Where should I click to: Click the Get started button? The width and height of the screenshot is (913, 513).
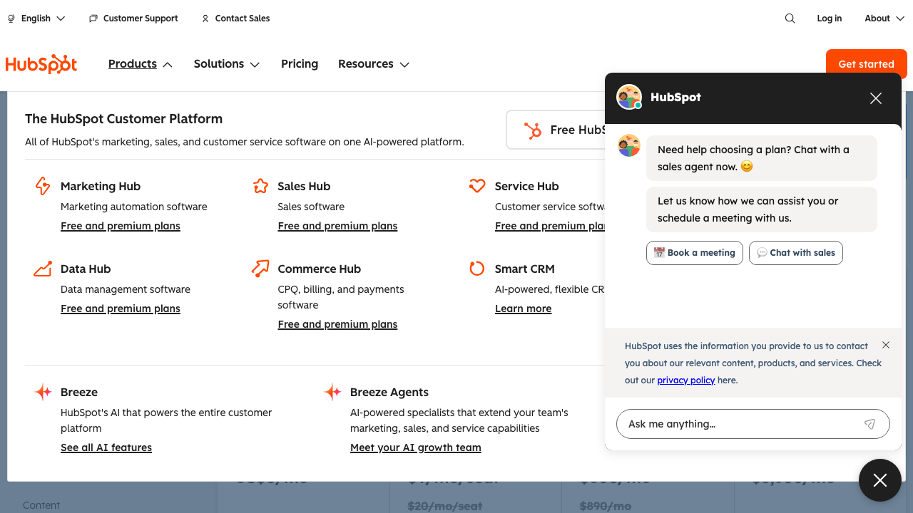point(866,63)
